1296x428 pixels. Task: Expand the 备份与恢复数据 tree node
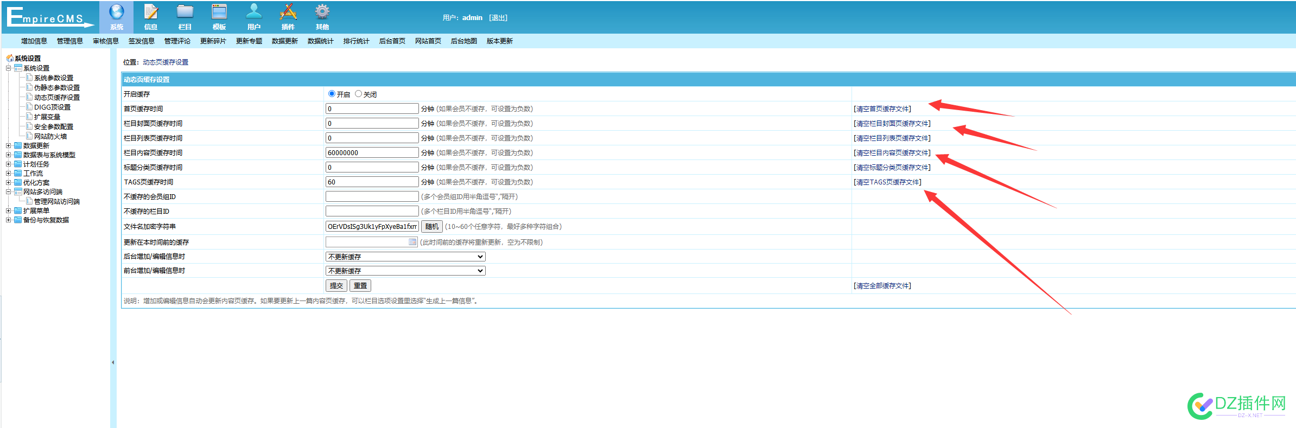[x=9, y=220]
